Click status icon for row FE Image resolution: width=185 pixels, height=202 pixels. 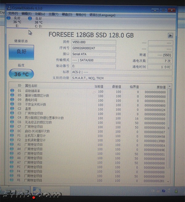[12, 180]
